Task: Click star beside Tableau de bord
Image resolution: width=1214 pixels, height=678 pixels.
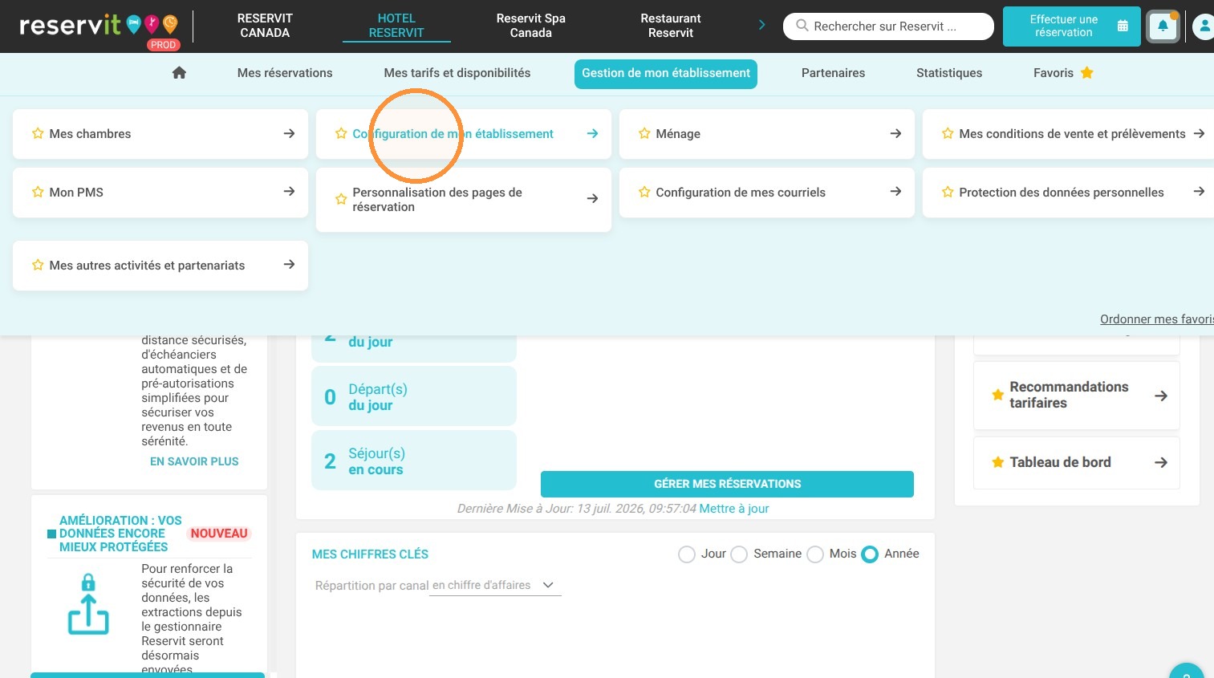Action: tap(998, 462)
